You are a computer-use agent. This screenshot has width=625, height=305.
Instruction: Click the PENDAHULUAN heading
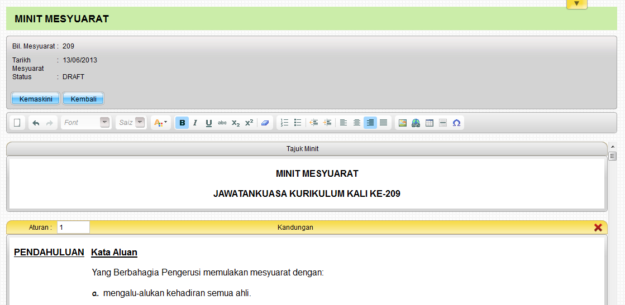pos(49,253)
